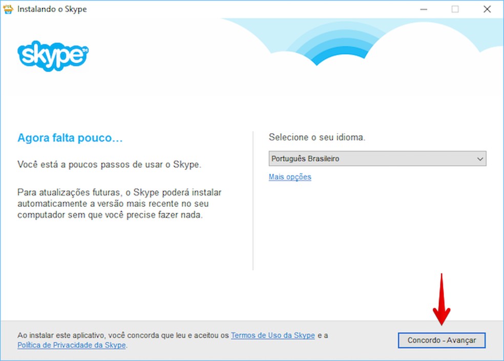Minimize the Instalando o Skype window
504x361 pixels.
point(424,9)
